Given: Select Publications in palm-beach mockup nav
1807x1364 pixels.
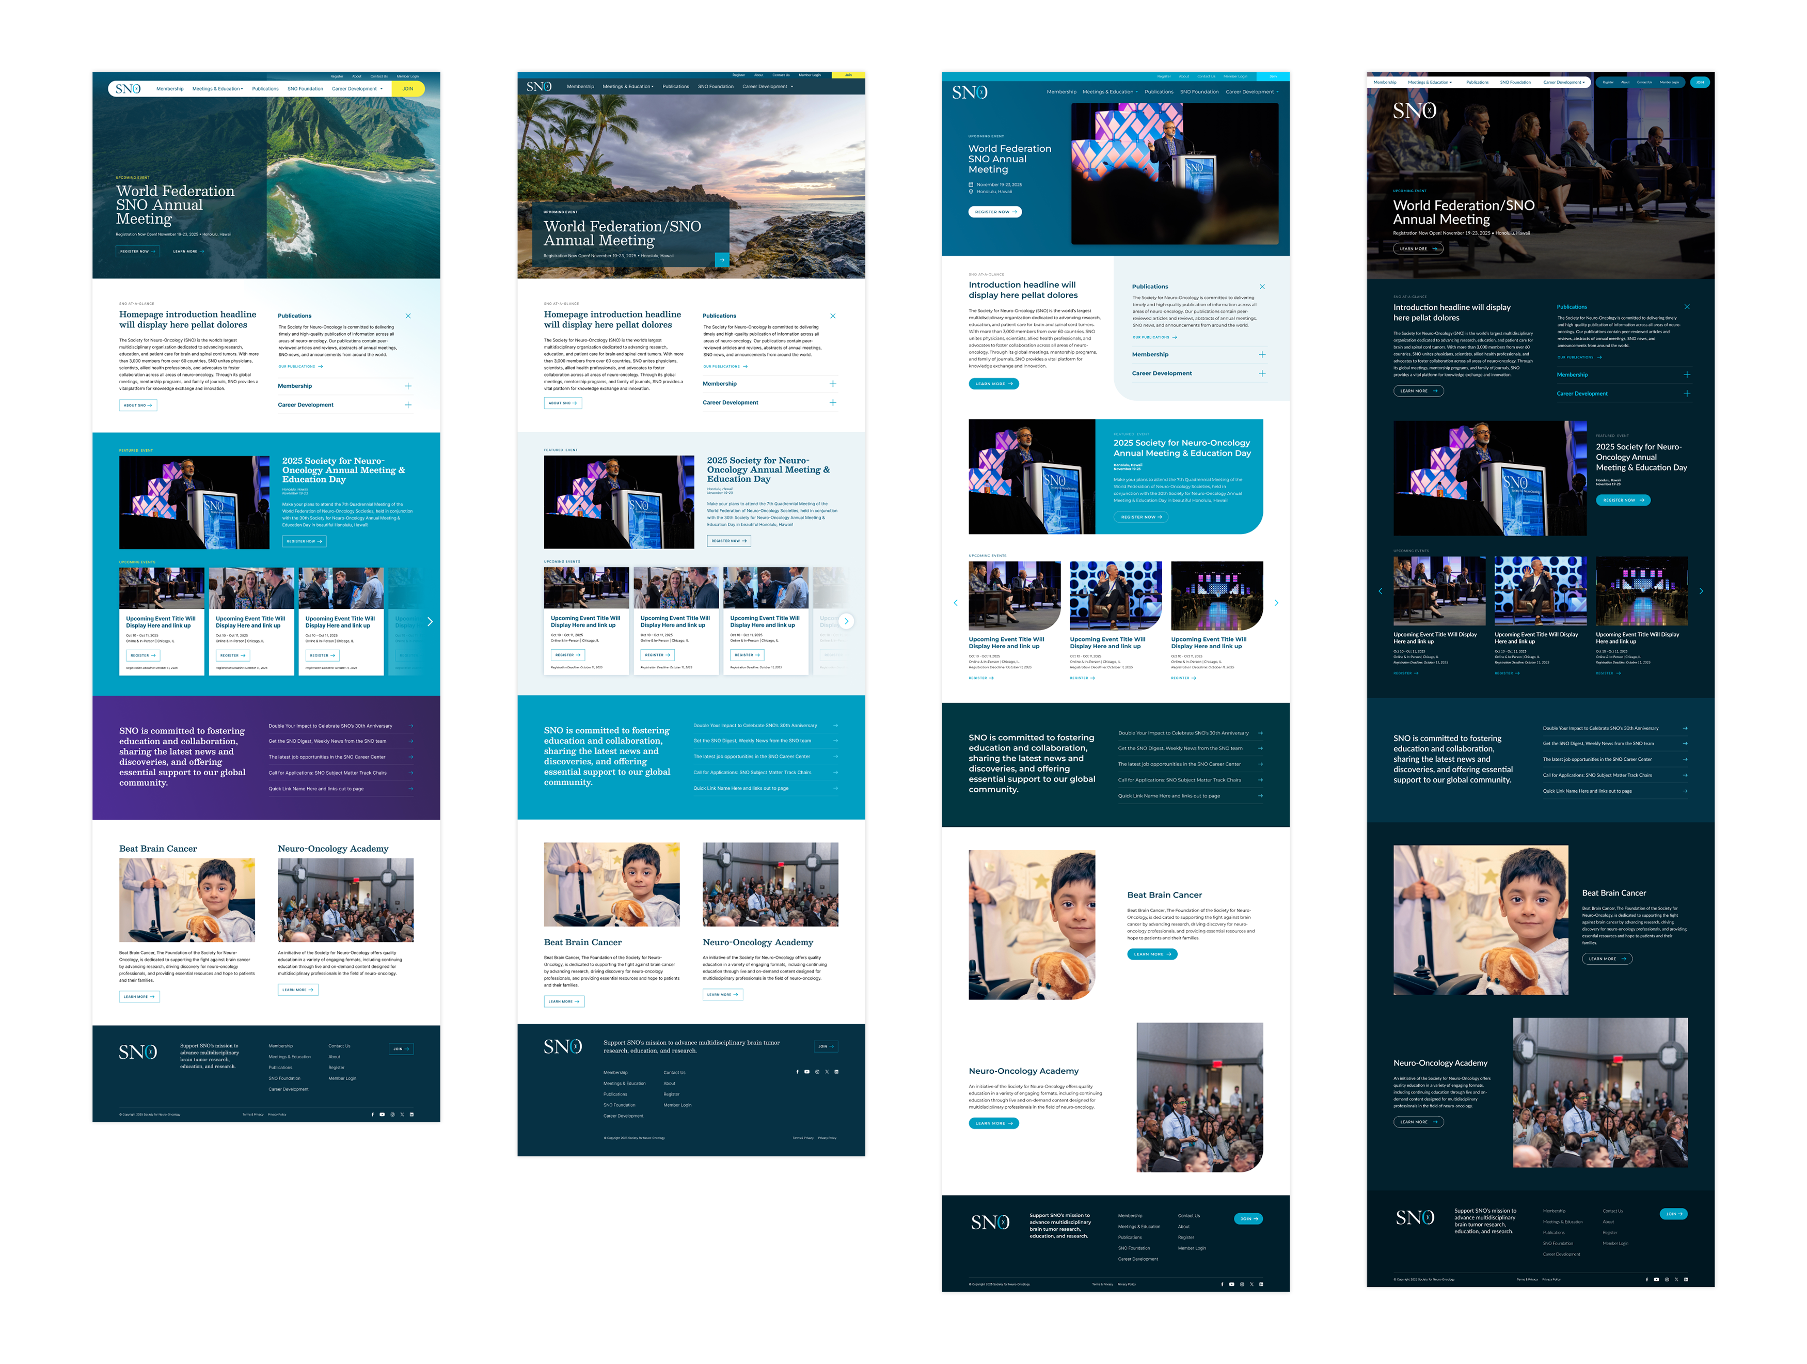Looking at the screenshot, I should click(676, 86).
